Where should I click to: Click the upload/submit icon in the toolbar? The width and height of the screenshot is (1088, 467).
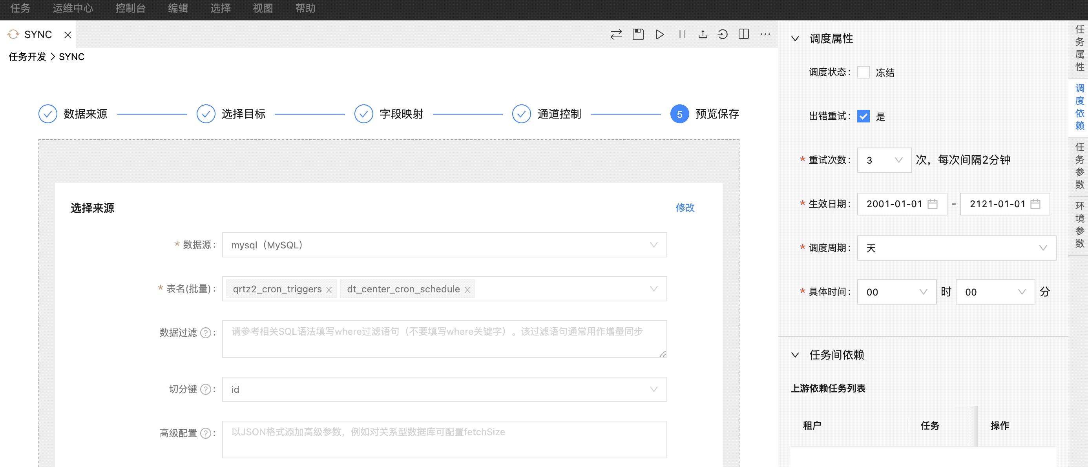(x=703, y=34)
